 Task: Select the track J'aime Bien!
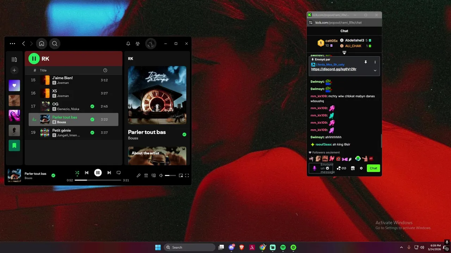pos(73,80)
